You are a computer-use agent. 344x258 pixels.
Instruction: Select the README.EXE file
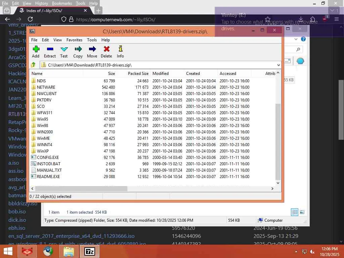coord(48,176)
